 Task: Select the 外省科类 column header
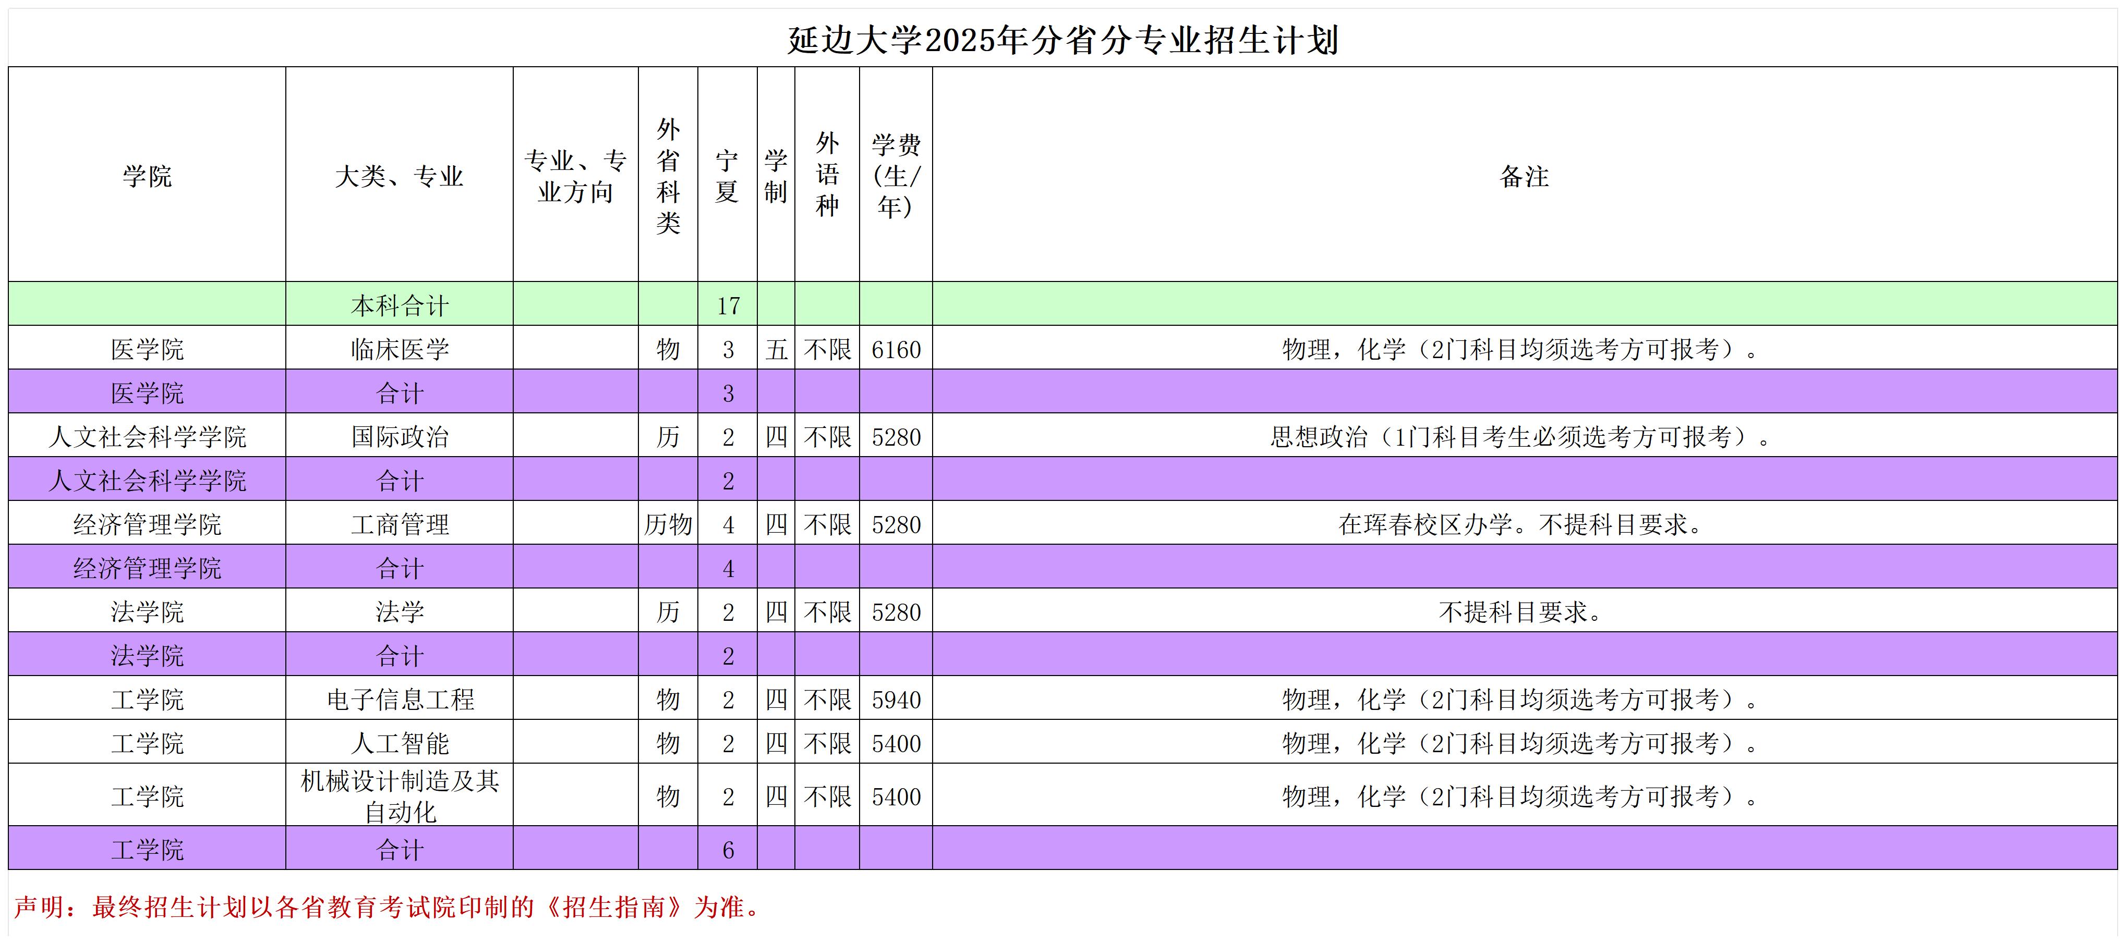click(x=668, y=175)
